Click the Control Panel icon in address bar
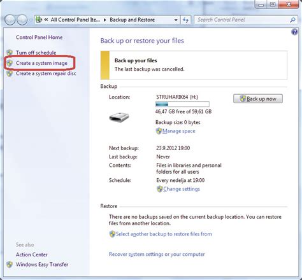The image size is (302, 280). (39, 20)
